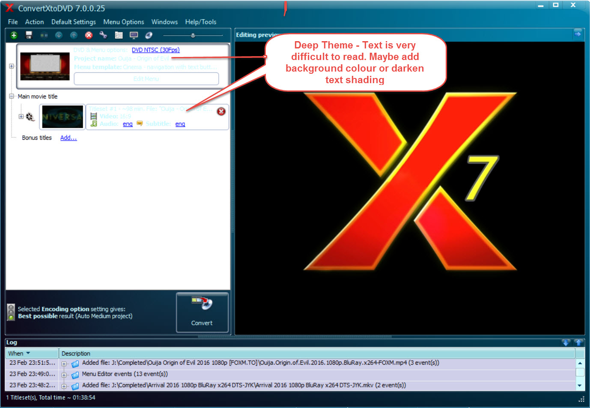Viewport: 590px width, 408px height.
Task: Click the Bonus titles label
Action: pyautogui.click(x=37, y=138)
